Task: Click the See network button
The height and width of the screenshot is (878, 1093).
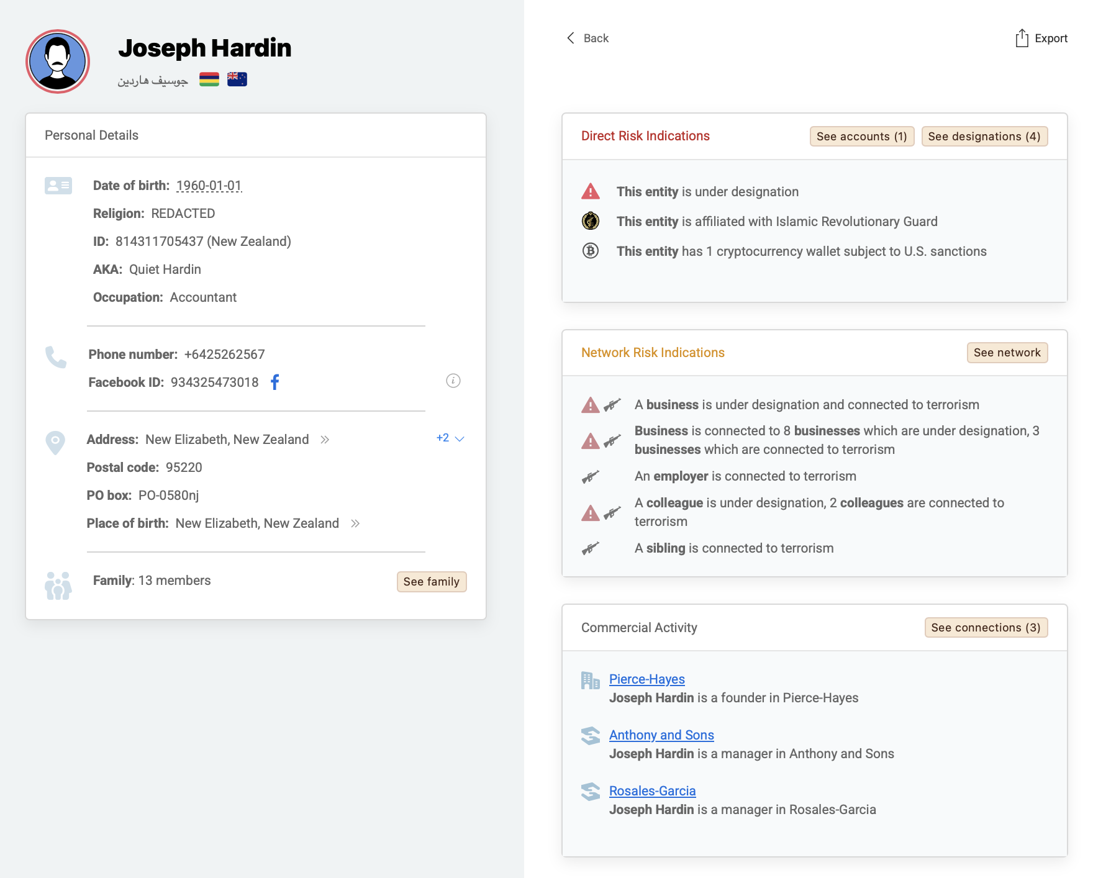Action: [1007, 352]
